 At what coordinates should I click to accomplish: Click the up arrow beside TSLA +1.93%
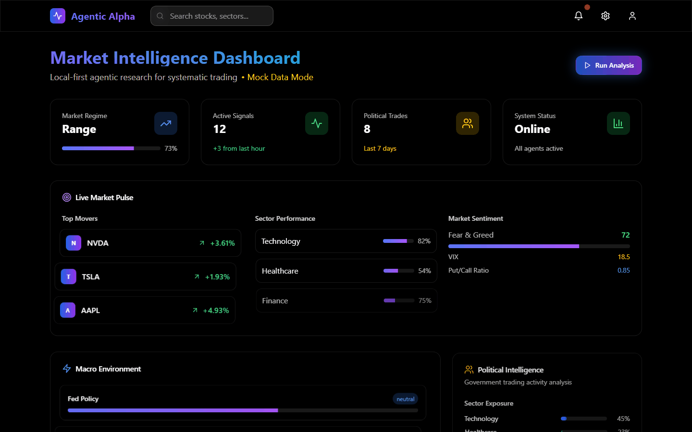coord(197,276)
